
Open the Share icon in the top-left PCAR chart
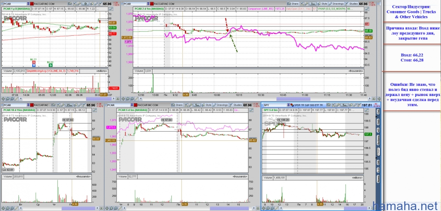coord(69,4)
